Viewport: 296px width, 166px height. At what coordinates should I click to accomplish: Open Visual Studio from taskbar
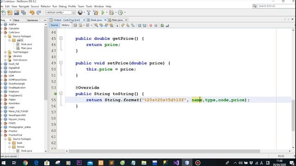pos(176,163)
